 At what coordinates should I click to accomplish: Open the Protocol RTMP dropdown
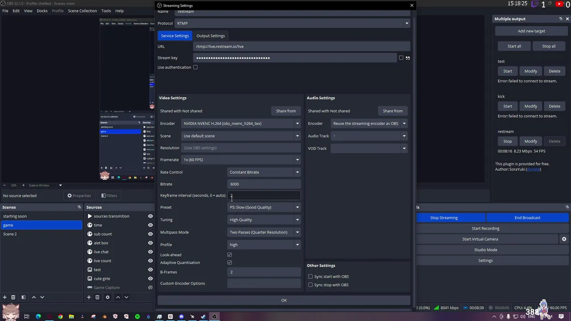[292, 23]
